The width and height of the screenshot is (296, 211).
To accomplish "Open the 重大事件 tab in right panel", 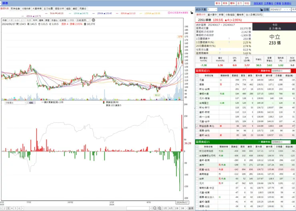I will coord(212,15).
